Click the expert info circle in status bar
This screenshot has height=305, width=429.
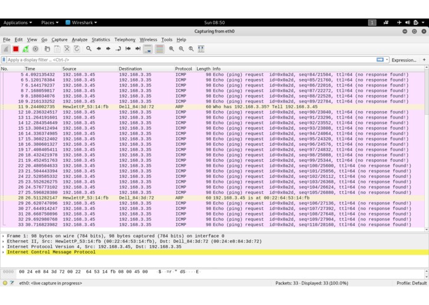(x=5, y=283)
